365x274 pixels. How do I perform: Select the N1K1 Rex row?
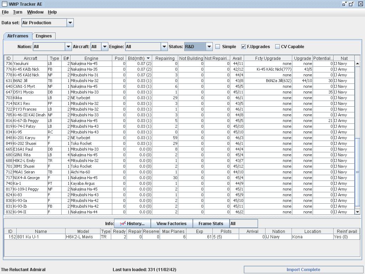click(179, 103)
